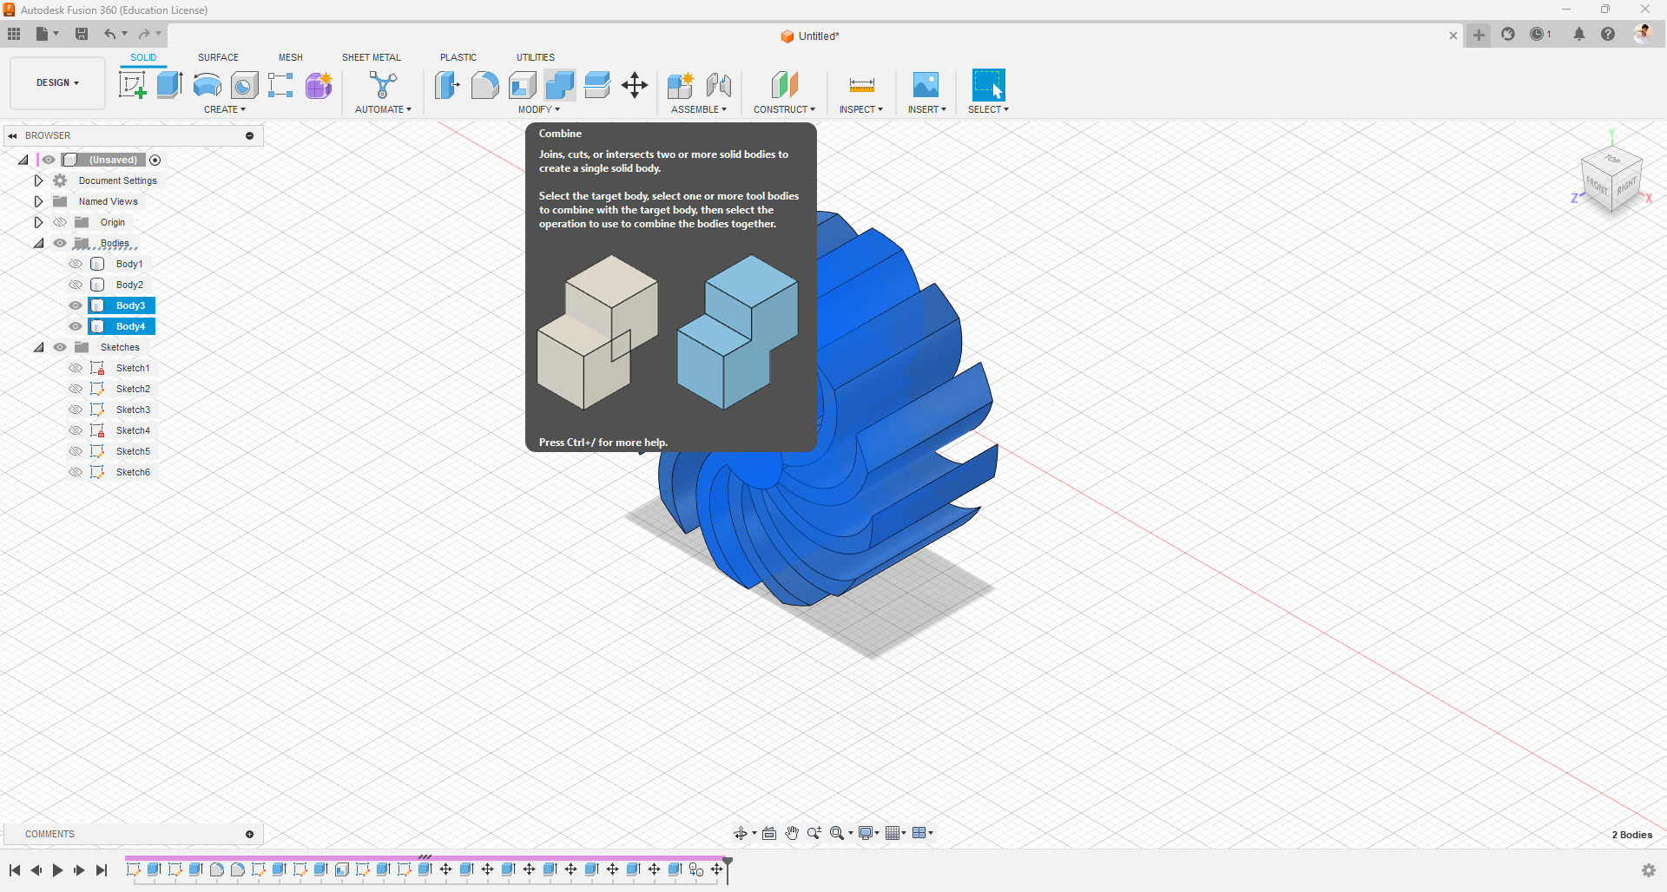Select the Extrude tool
1667x892 pixels.
click(x=169, y=85)
